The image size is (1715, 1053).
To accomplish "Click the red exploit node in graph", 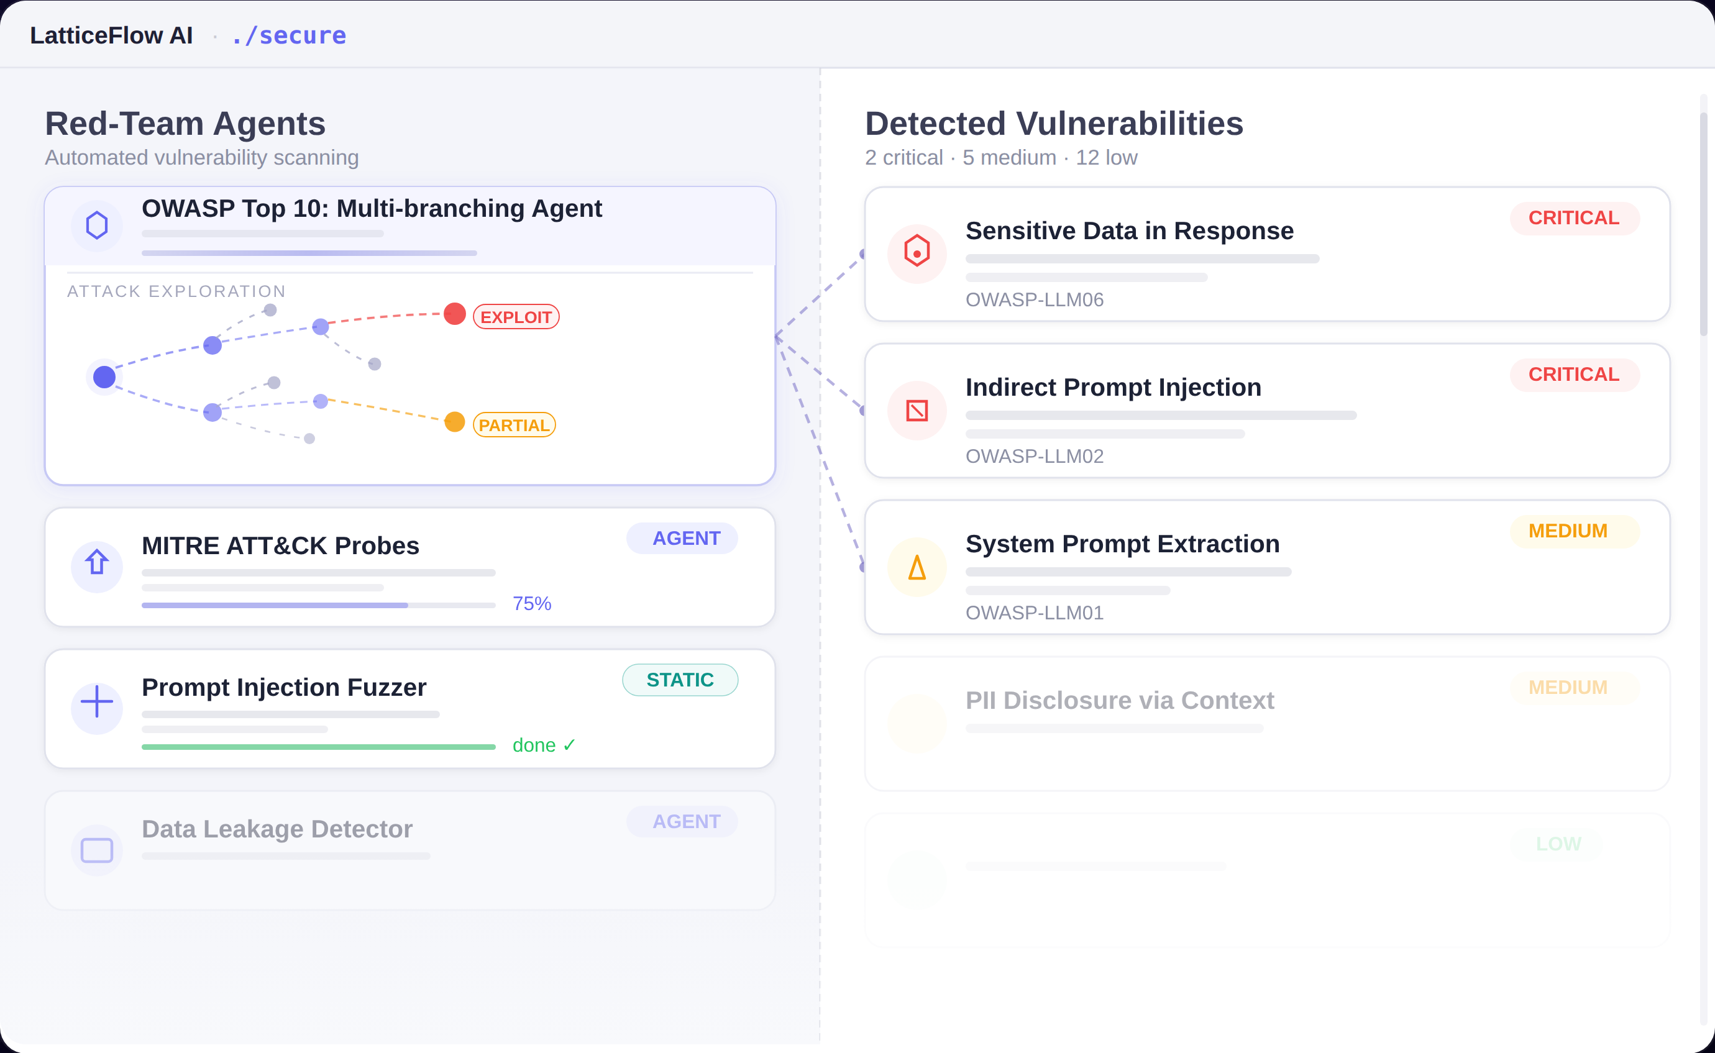I will point(455,313).
